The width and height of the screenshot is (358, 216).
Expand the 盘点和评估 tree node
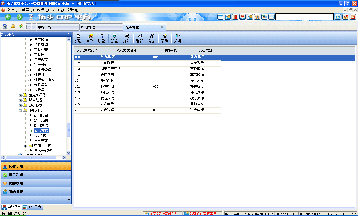20,95
